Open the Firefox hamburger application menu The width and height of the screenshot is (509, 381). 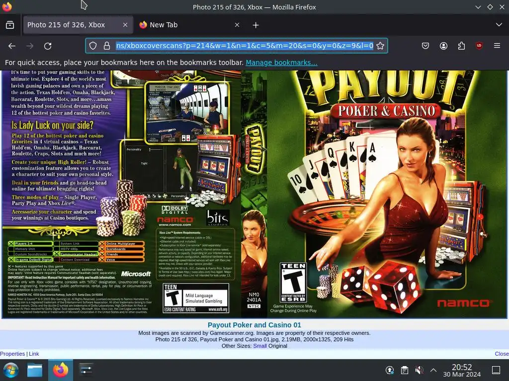[x=497, y=46]
